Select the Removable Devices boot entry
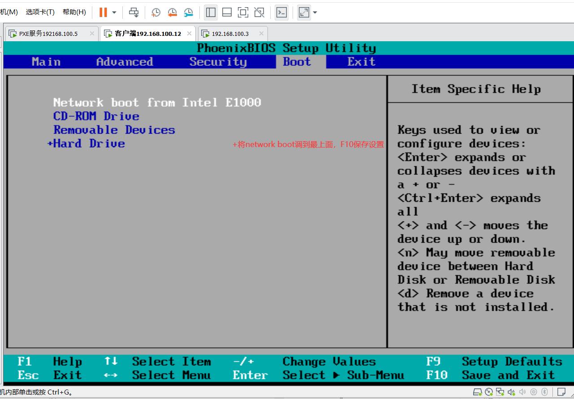This screenshot has width=574, height=399. coord(114,130)
